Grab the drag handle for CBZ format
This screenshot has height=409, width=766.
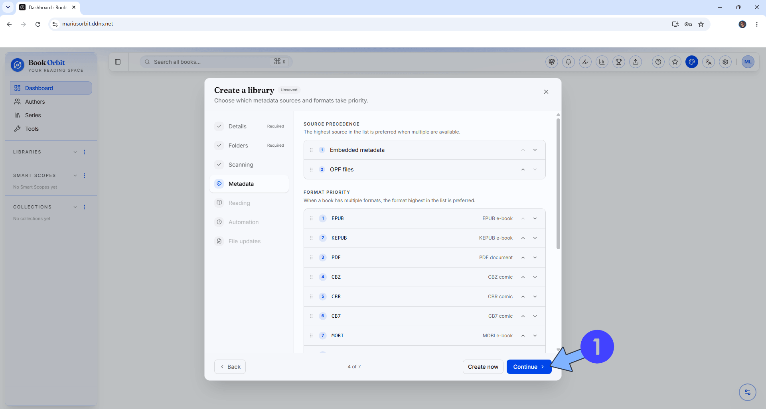312,277
